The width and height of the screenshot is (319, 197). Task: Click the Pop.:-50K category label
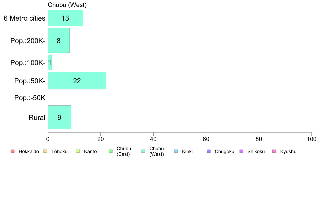pyautogui.click(x=30, y=98)
